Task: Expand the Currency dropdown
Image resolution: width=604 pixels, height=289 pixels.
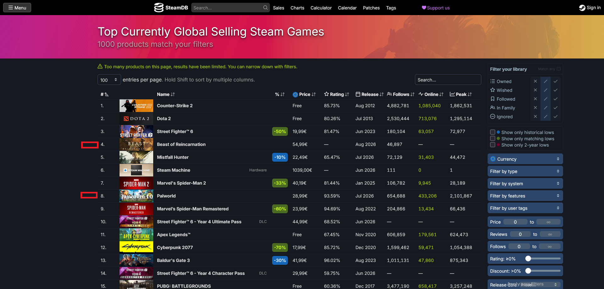Action: click(525, 159)
